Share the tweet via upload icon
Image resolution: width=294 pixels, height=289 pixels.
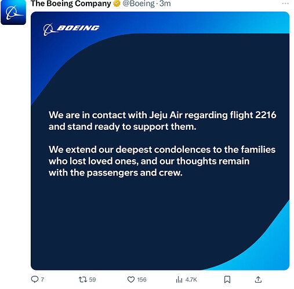tap(258, 279)
